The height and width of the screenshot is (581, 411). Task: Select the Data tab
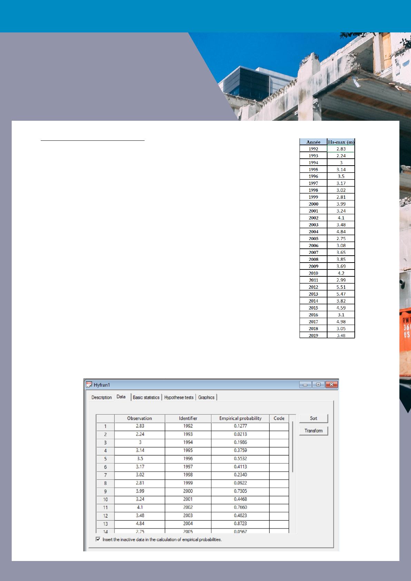coord(121,397)
